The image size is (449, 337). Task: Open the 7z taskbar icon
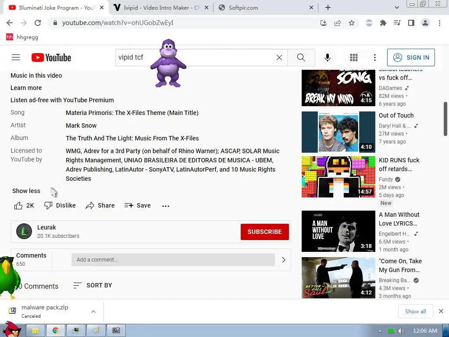pyautogui.click(x=116, y=331)
